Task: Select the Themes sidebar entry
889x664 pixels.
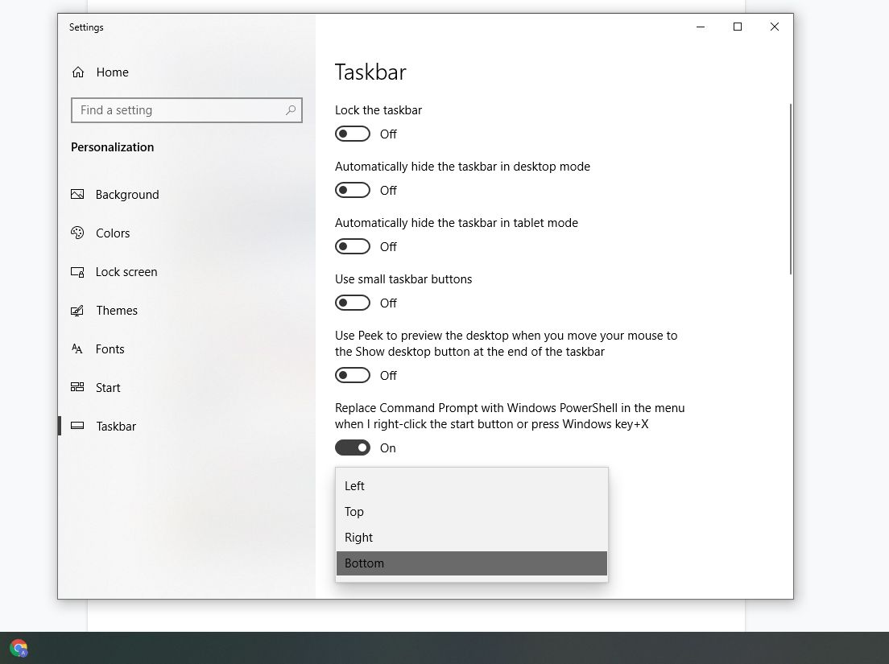Action: point(117,310)
